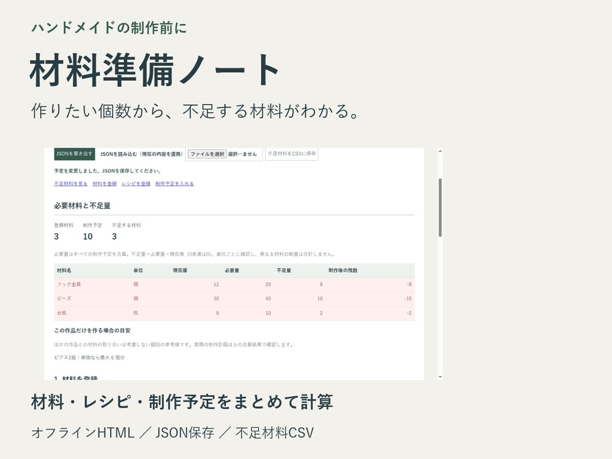The width and height of the screenshot is (612, 459).
Task: Open the 不足材料を見る link
Action: coord(71,184)
